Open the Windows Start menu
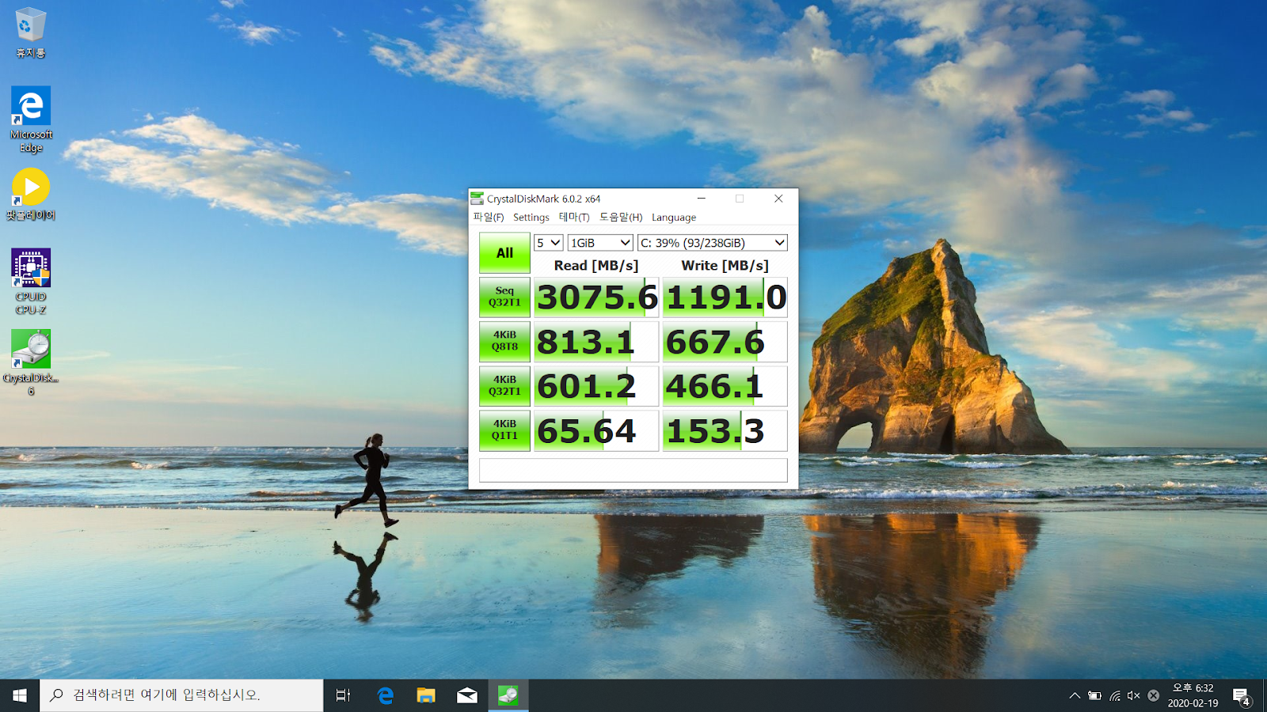The height and width of the screenshot is (712, 1267). click(x=20, y=695)
